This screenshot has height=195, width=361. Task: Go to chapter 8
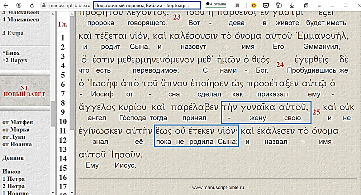pyautogui.click(x=63, y=103)
